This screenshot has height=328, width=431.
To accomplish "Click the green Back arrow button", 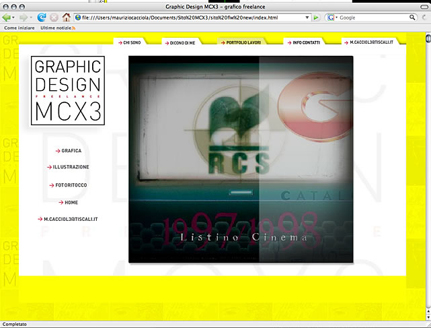I will (x=6, y=18).
